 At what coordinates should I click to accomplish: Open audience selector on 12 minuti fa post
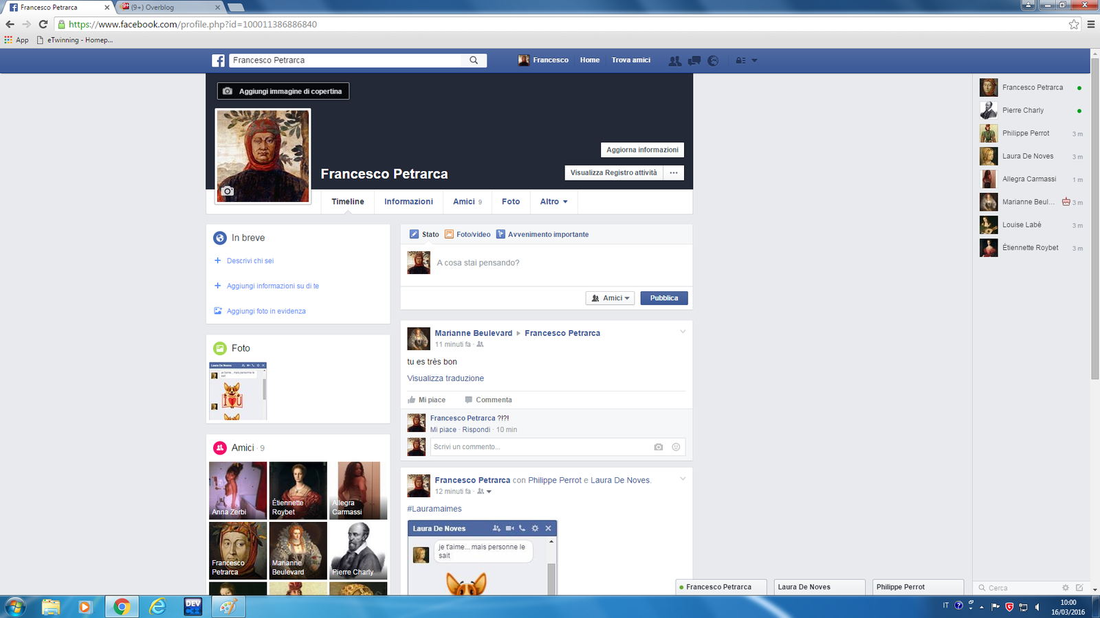[485, 492]
